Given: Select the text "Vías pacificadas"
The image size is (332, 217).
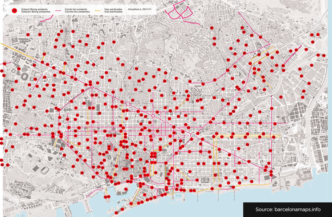Looking at the screenshot, I should [113, 12].
